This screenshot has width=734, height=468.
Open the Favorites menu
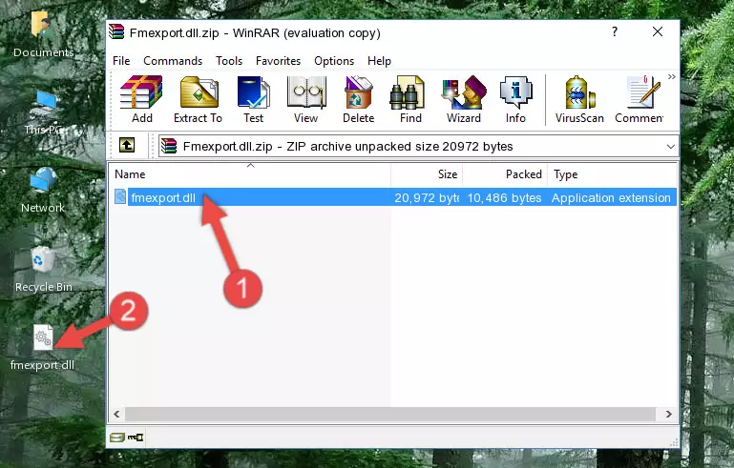tap(278, 61)
